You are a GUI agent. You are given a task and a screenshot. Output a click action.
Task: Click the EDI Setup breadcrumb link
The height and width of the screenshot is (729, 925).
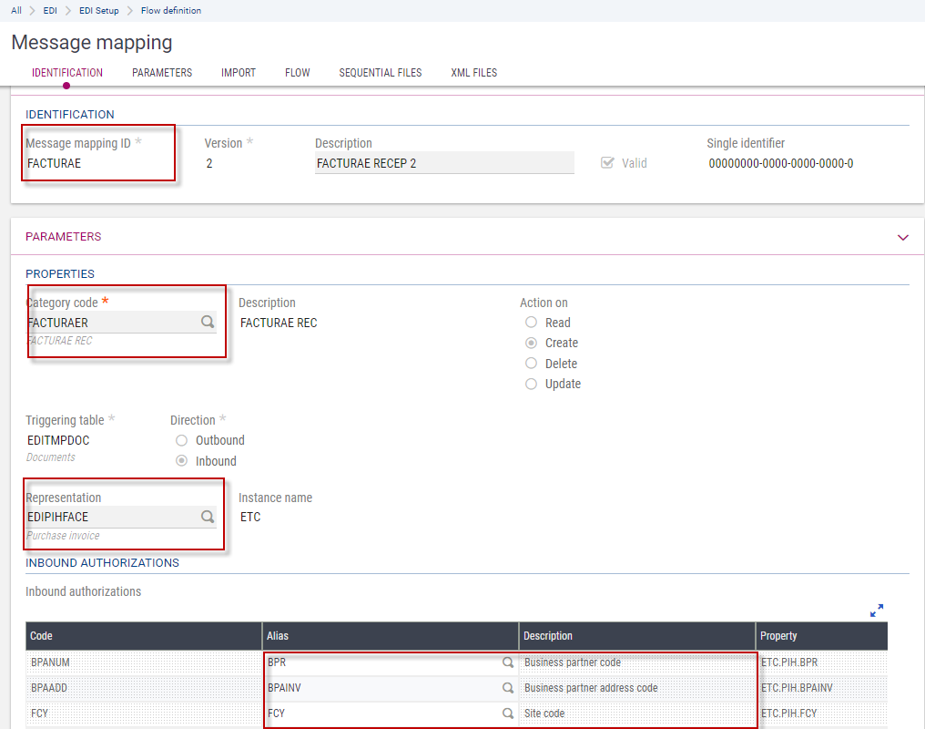coord(99,11)
